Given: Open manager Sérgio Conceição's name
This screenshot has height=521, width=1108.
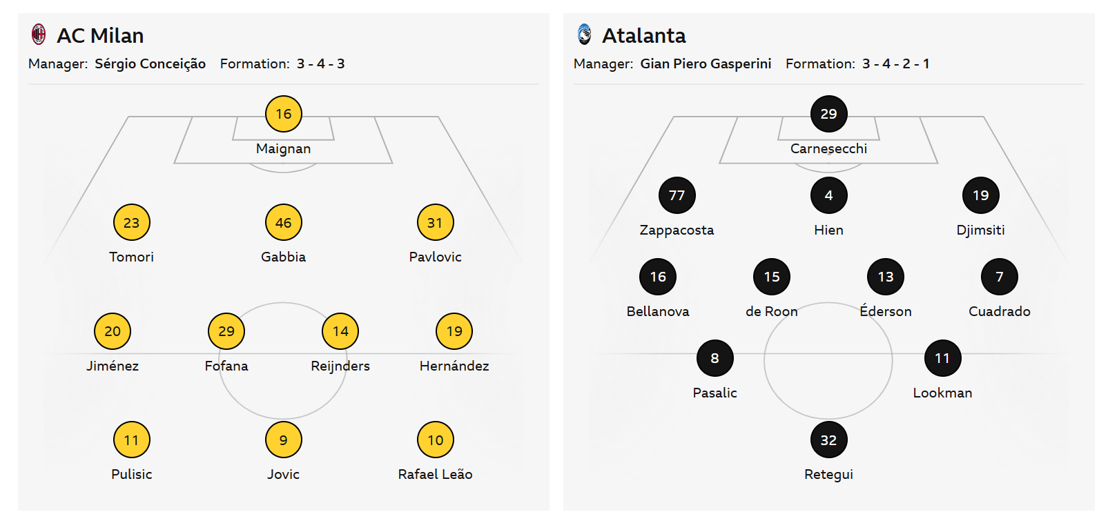Looking at the screenshot, I should click(150, 63).
